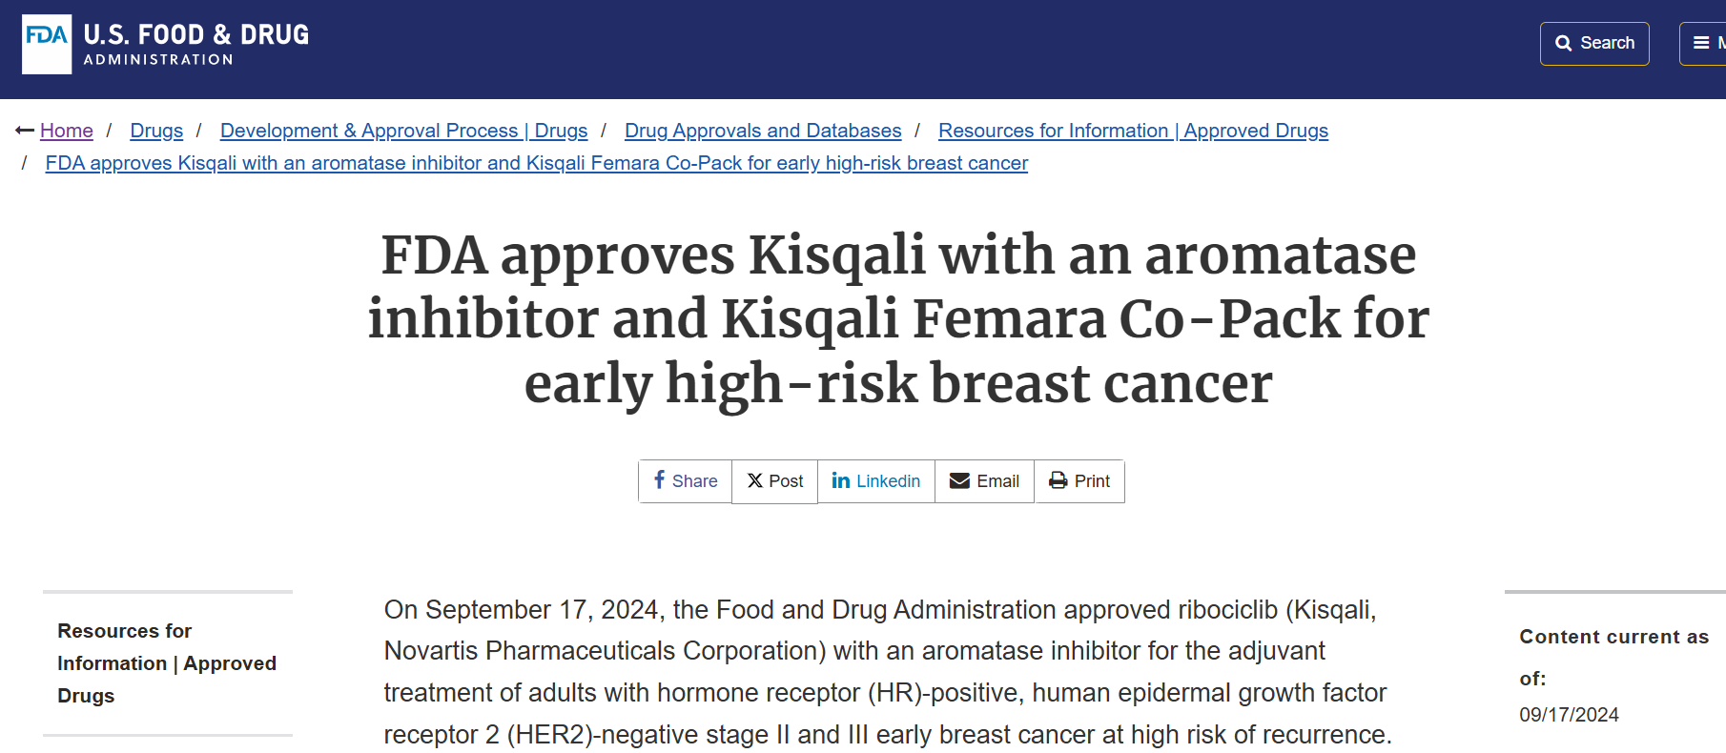Go to the Drugs breadcrumb link
1726x753 pixels.
pyautogui.click(x=156, y=131)
